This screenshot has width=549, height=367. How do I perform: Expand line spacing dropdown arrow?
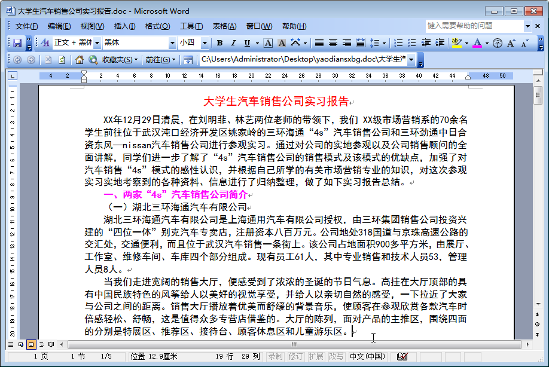(x=384, y=44)
